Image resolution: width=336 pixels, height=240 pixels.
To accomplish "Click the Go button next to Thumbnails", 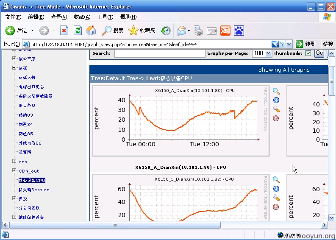I will point(319,53).
